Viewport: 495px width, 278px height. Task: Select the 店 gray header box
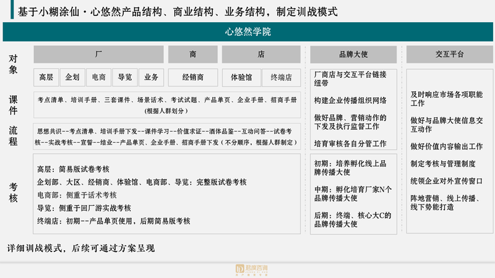(261, 54)
